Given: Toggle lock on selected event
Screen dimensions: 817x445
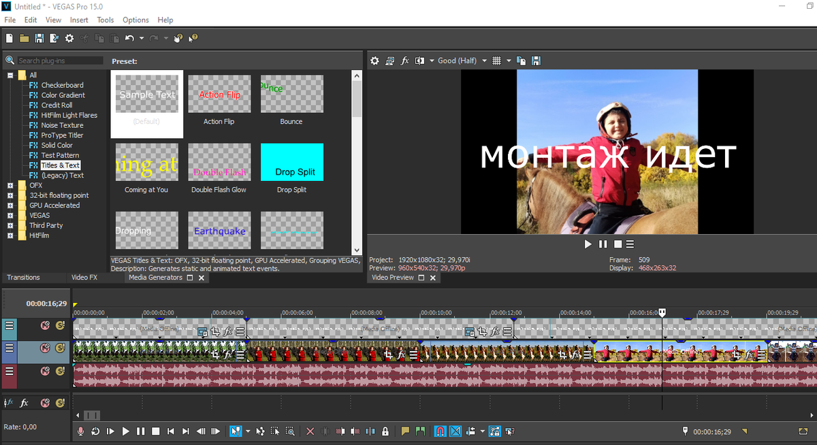Looking at the screenshot, I should pyautogui.click(x=385, y=431).
